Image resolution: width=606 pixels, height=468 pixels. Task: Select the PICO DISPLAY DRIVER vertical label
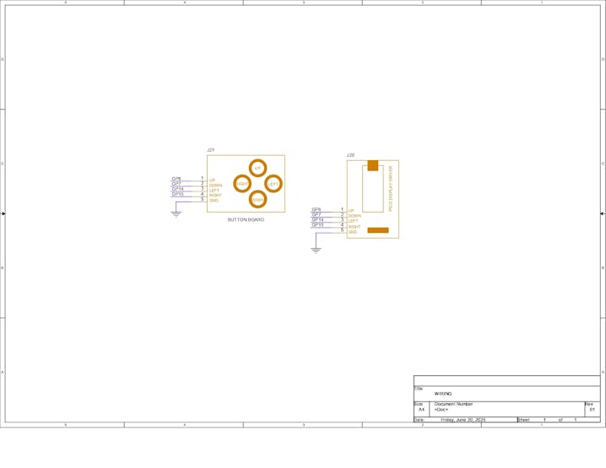(x=390, y=188)
